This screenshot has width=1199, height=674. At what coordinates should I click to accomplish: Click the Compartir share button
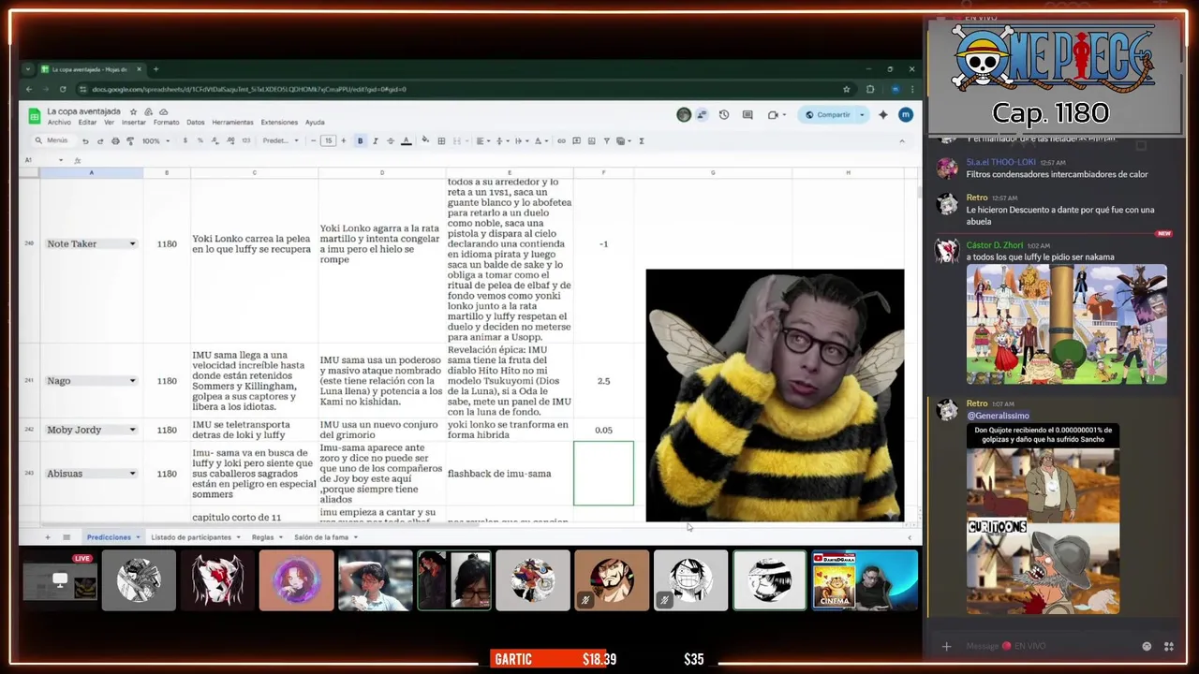[827, 115]
